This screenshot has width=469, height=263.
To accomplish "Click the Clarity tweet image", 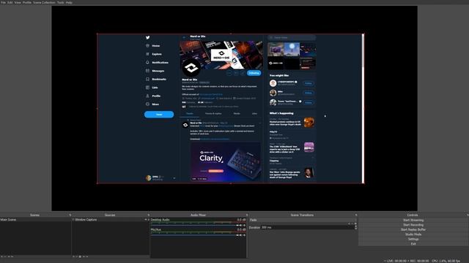I will (226, 162).
